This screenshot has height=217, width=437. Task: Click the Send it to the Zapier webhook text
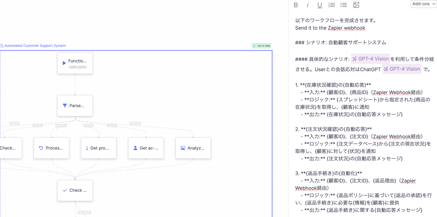330,28
